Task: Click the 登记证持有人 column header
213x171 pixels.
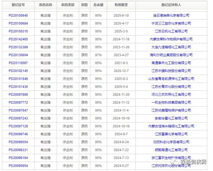Action: click(171, 5)
